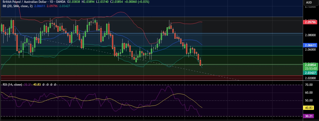The height and width of the screenshot is (121, 319).
Task: Click the green 2.03854 current price label
Action: click(311, 65)
